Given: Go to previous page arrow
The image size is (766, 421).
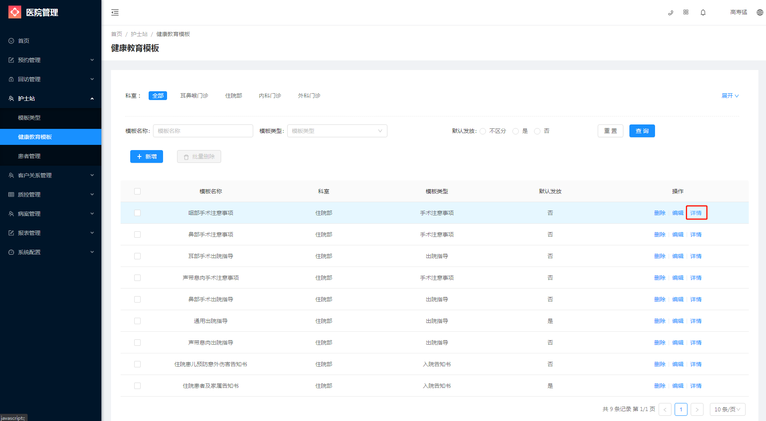Looking at the screenshot, I should click(665, 409).
